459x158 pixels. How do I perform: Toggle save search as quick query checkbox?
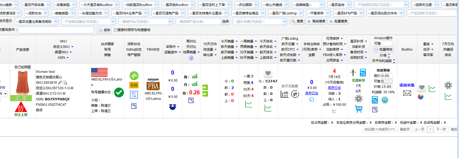pos(116,30)
